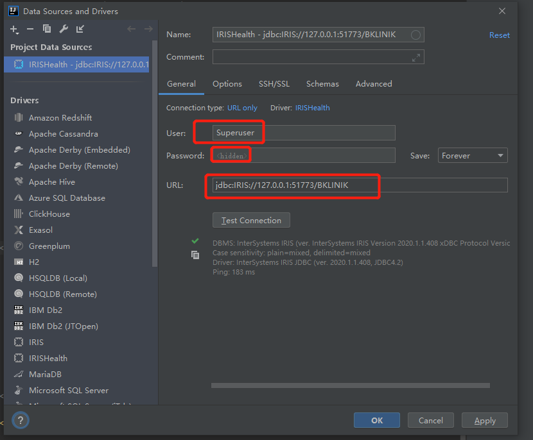Viewport: 533px width, 440px height.
Task: Click the Make Global arrow icon
Action: click(80, 29)
